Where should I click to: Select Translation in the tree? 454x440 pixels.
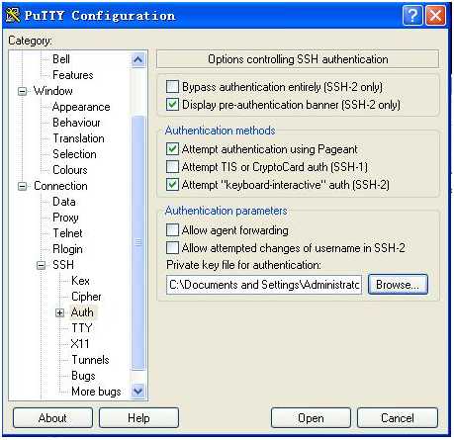(78, 138)
